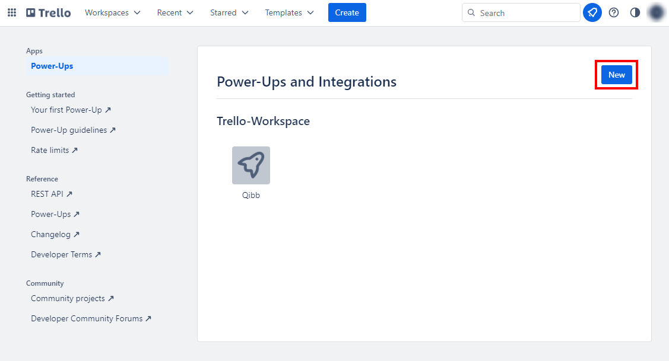Visit Developer Community Forums link
Image resolution: width=669 pixels, height=361 pixels.
pos(91,318)
